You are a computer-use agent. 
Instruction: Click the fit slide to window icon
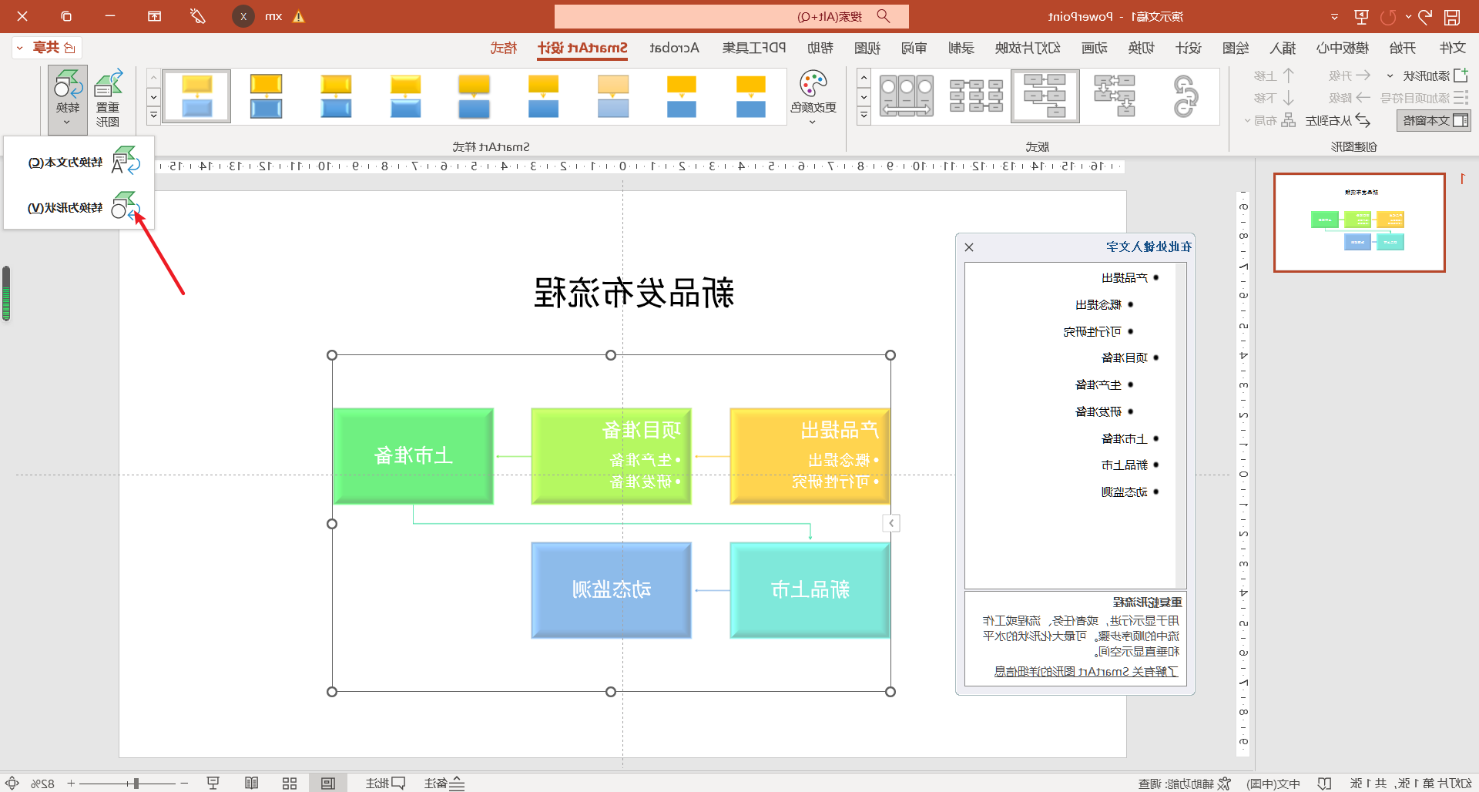click(x=12, y=783)
